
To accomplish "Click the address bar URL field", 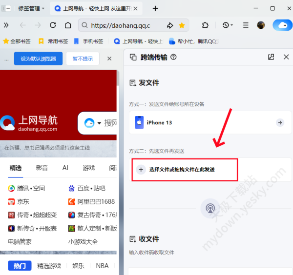I will [122, 25].
